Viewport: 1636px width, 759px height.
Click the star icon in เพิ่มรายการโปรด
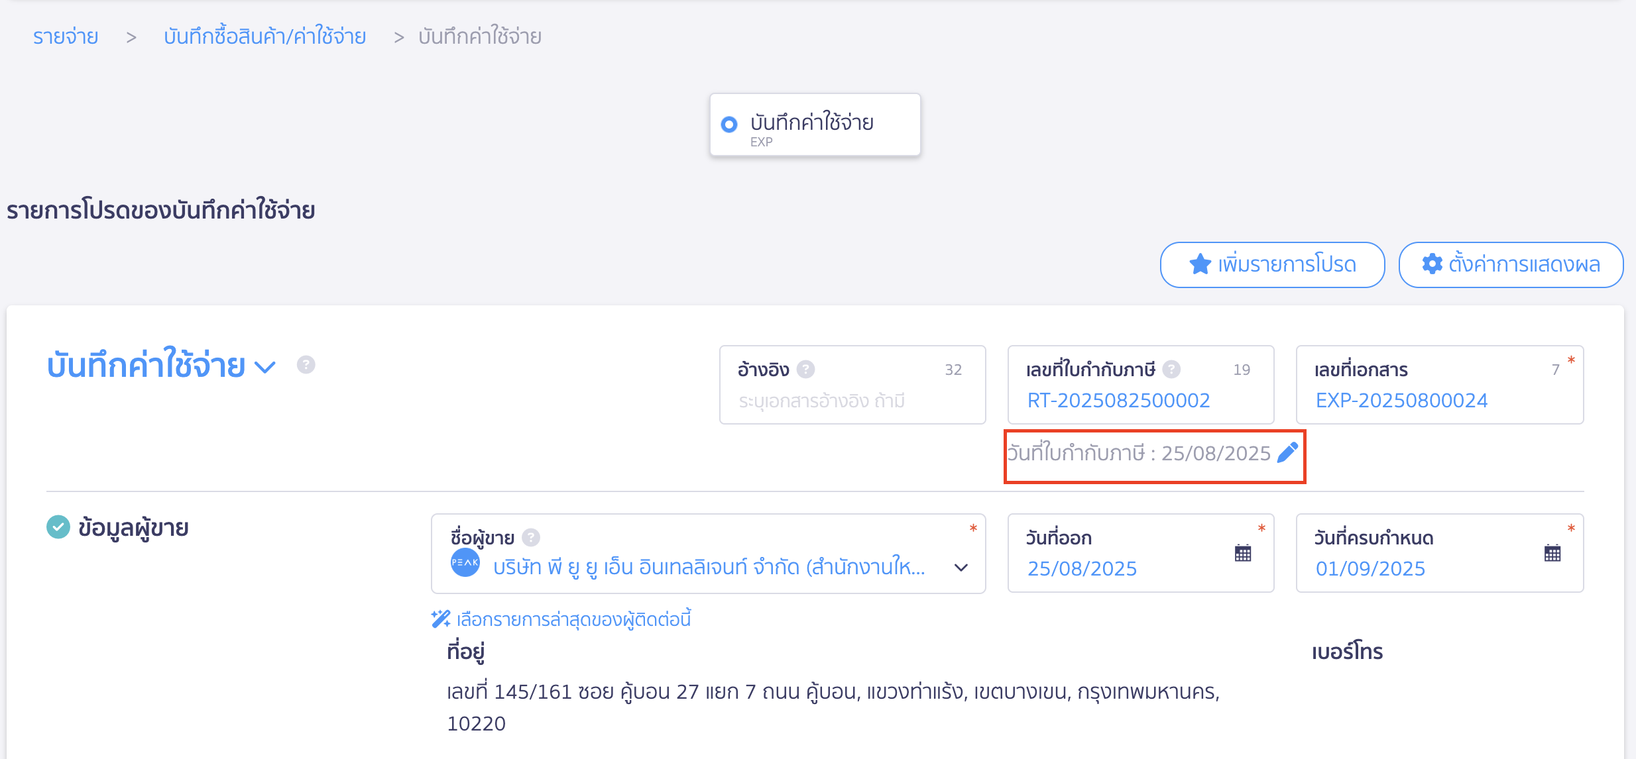(1200, 264)
